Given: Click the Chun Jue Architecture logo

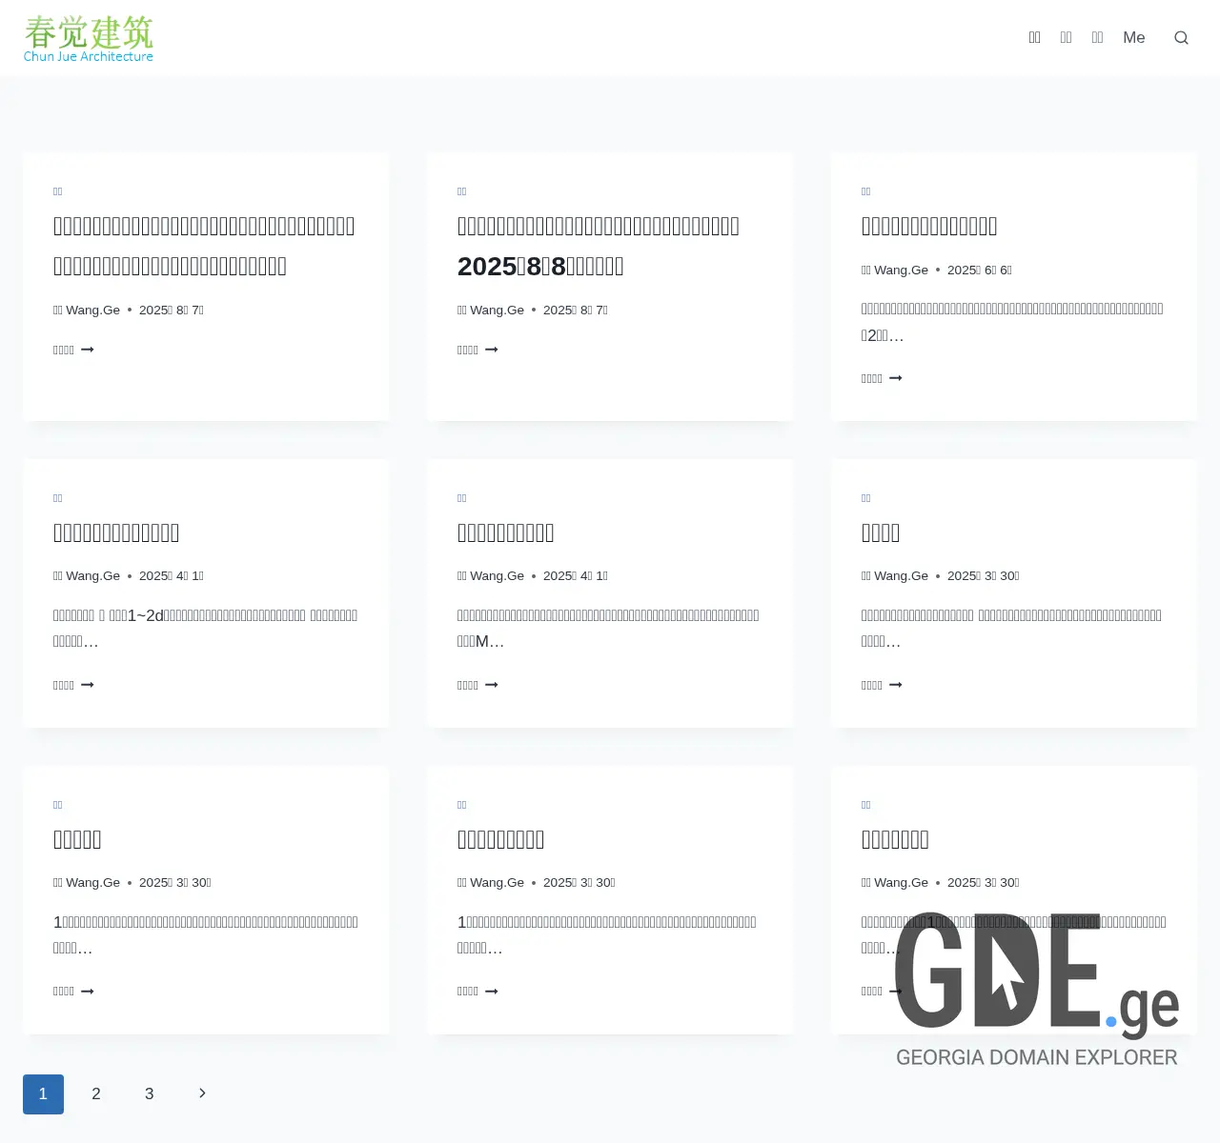Looking at the screenshot, I should [x=88, y=36].
